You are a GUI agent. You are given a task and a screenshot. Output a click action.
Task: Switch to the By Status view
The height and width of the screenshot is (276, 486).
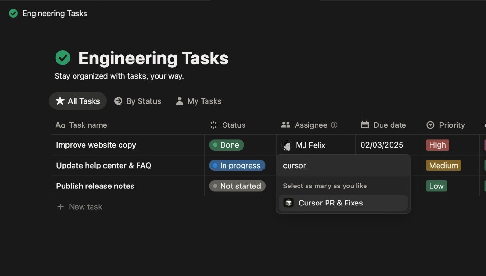pos(138,101)
